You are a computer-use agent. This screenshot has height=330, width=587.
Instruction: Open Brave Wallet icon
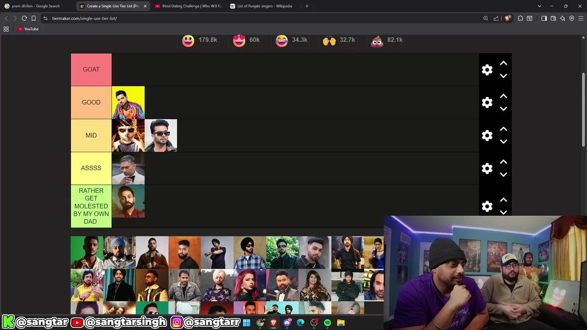tap(553, 18)
